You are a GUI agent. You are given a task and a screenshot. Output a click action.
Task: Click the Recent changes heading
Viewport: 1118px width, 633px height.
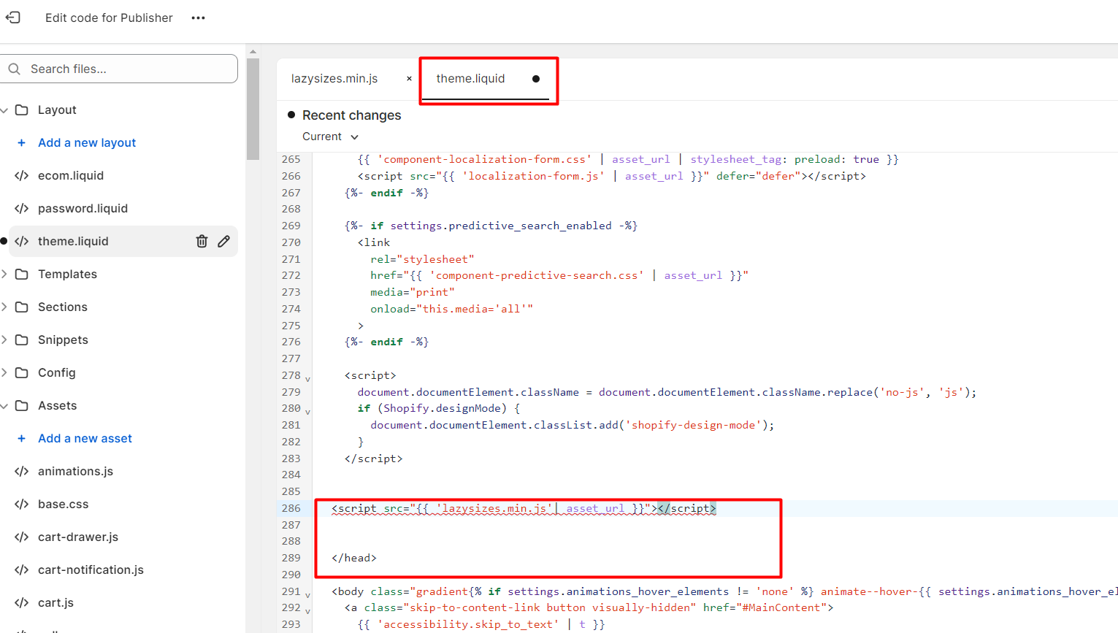(351, 115)
